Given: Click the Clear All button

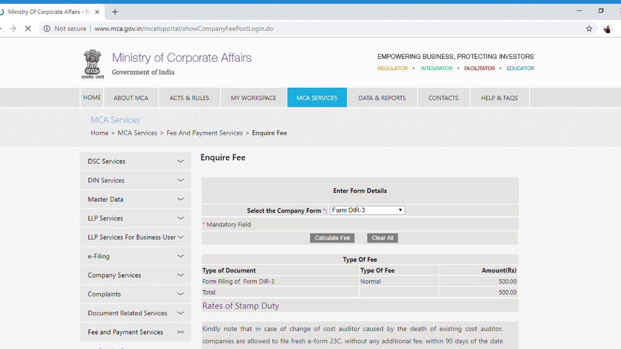Looking at the screenshot, I should click(383, 238).
